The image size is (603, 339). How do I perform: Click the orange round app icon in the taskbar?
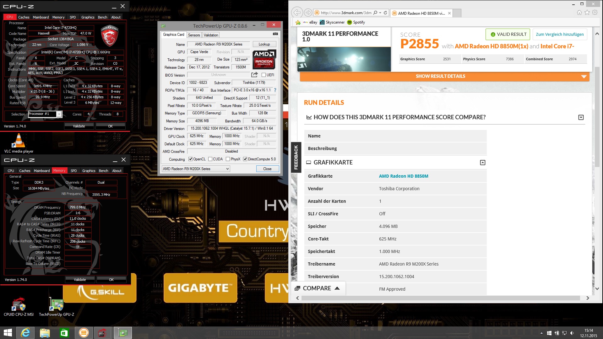[x=84, y=333]
